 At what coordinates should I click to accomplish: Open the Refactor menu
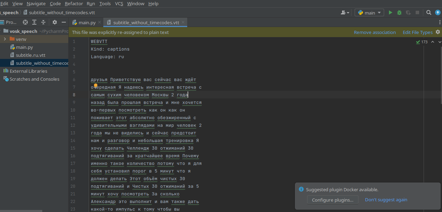(74, 3)
